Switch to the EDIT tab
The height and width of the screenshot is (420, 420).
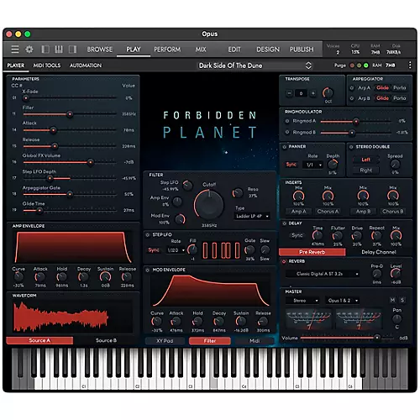coord(234,50)
